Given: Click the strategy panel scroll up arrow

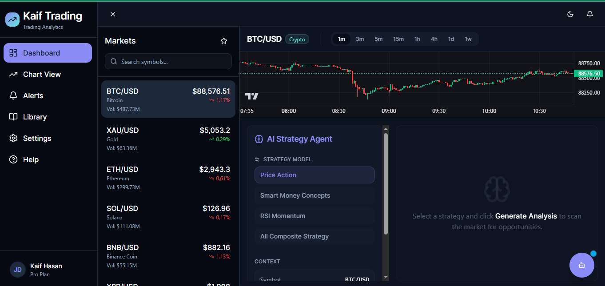Looking at the screenshot, I should (x=386, y=129).
